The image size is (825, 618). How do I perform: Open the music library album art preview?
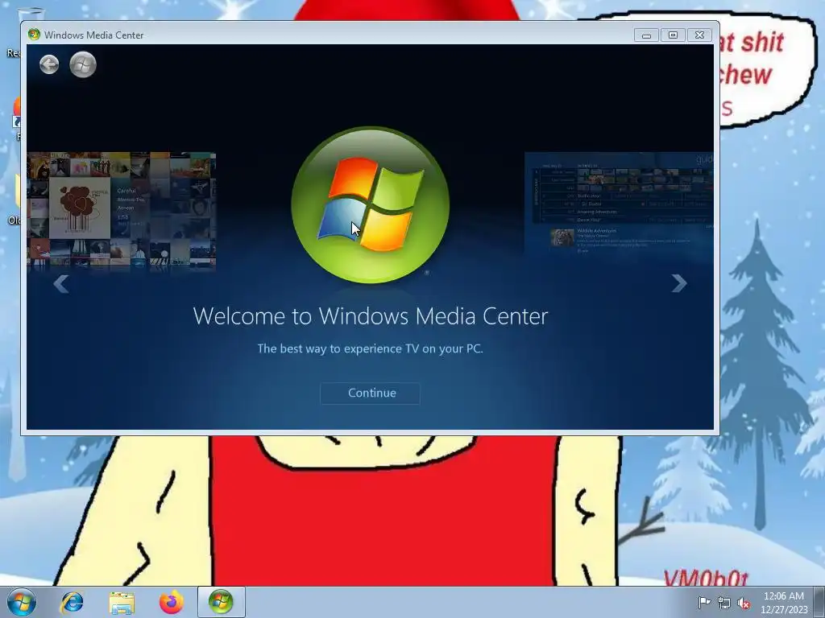click(122, 210)
